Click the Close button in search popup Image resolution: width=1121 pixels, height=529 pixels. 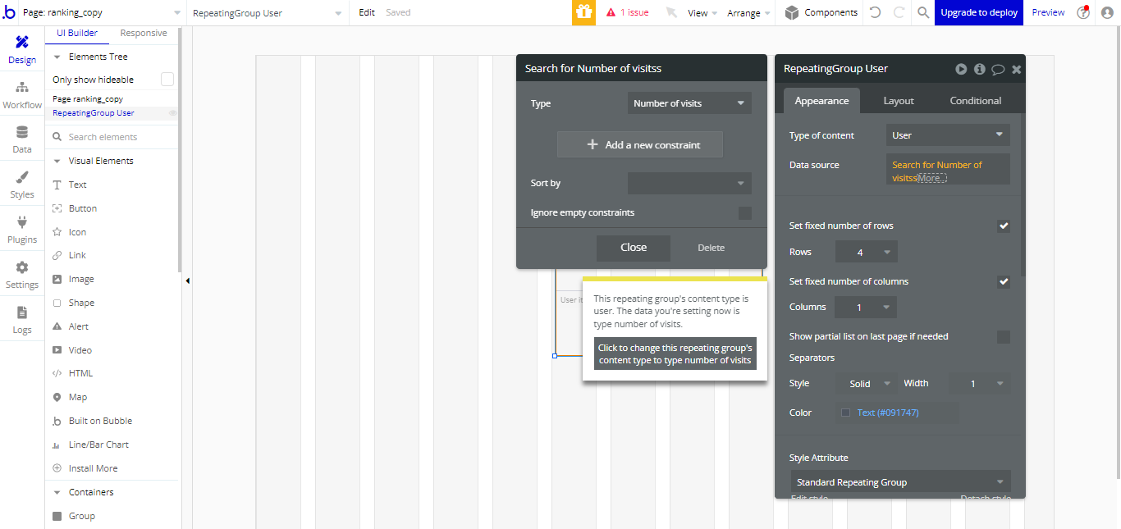pos(634,248)
